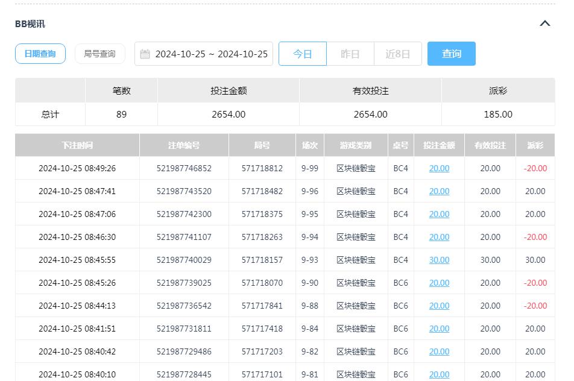The width and height of the screenshot is (574, 381).
Task: Click the 派彩 column header
Action: coord(536,145)
